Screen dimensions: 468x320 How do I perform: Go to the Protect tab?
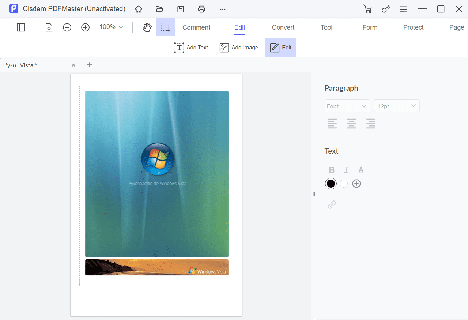point(414,27)
